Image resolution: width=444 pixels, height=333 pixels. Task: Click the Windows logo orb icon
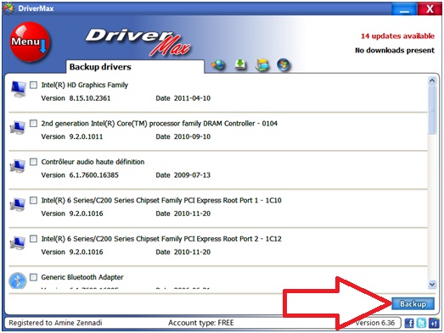(x=284, y=64)
